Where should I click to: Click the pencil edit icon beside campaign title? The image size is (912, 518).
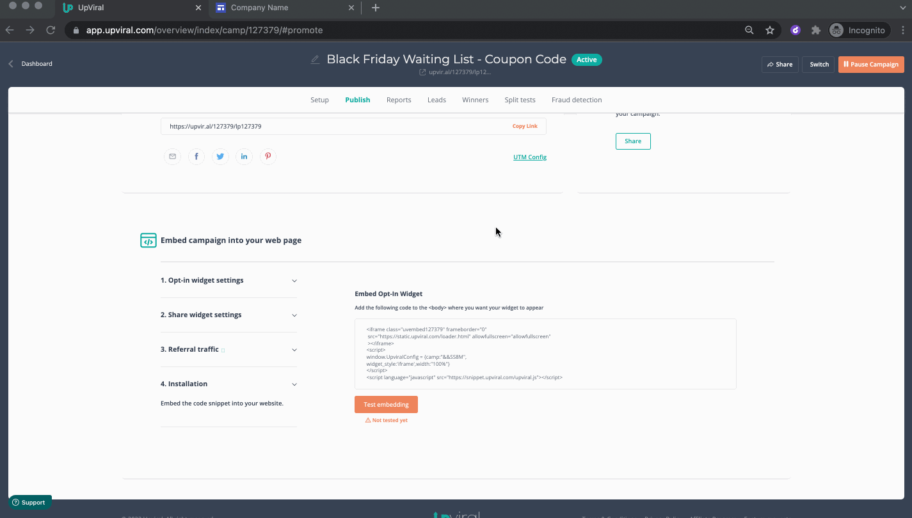315,59
